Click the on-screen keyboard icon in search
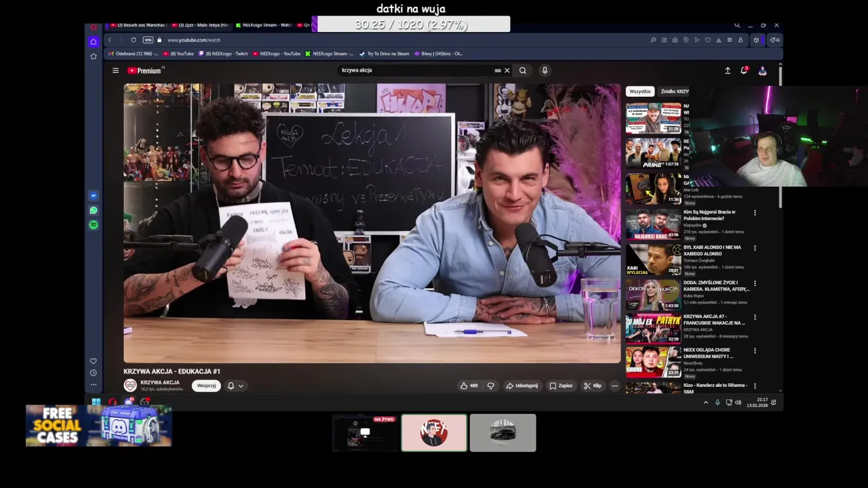 point(498,70)
